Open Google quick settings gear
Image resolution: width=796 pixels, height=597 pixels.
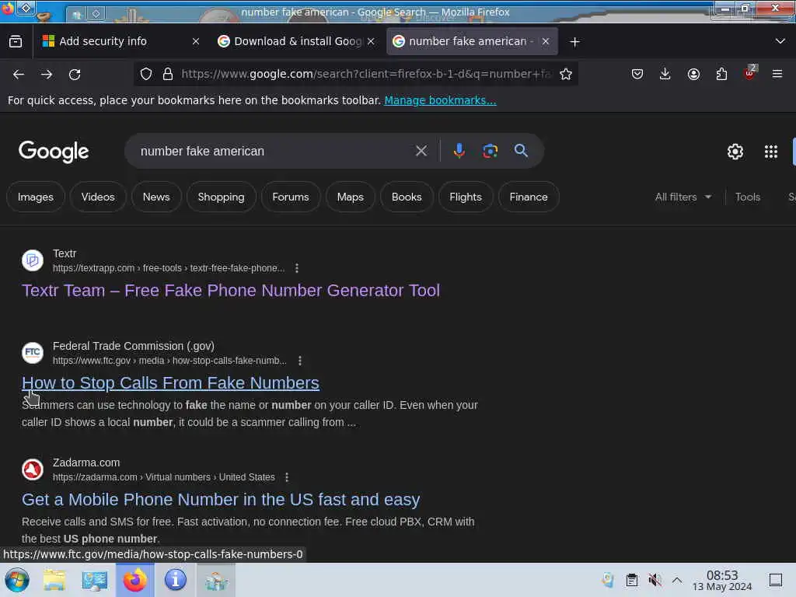(735, 152)
